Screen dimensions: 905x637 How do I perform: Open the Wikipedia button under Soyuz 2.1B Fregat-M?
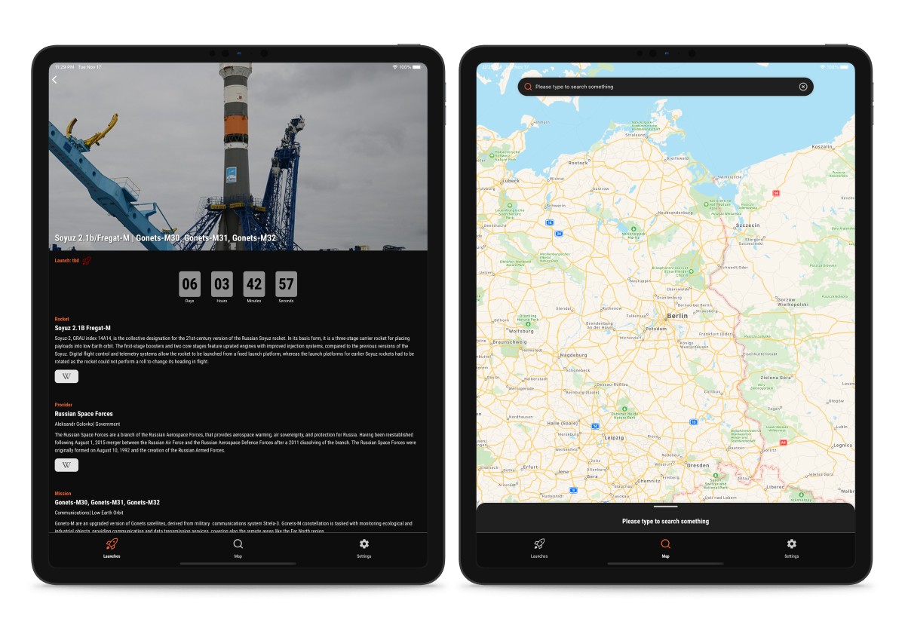pyautogui.click(x=66, y=376)
